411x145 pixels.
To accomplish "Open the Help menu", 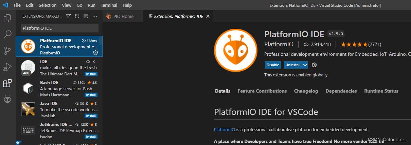I will (x=127, y=5).
